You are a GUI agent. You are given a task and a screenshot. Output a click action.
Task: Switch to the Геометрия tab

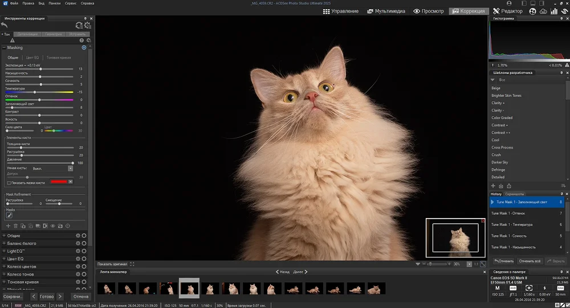click(x=54, y=34)
